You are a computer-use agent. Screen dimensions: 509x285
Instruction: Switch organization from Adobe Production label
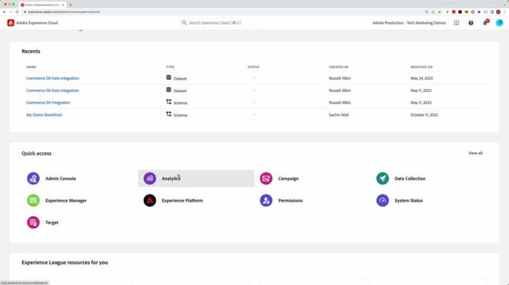click(409, 23)
